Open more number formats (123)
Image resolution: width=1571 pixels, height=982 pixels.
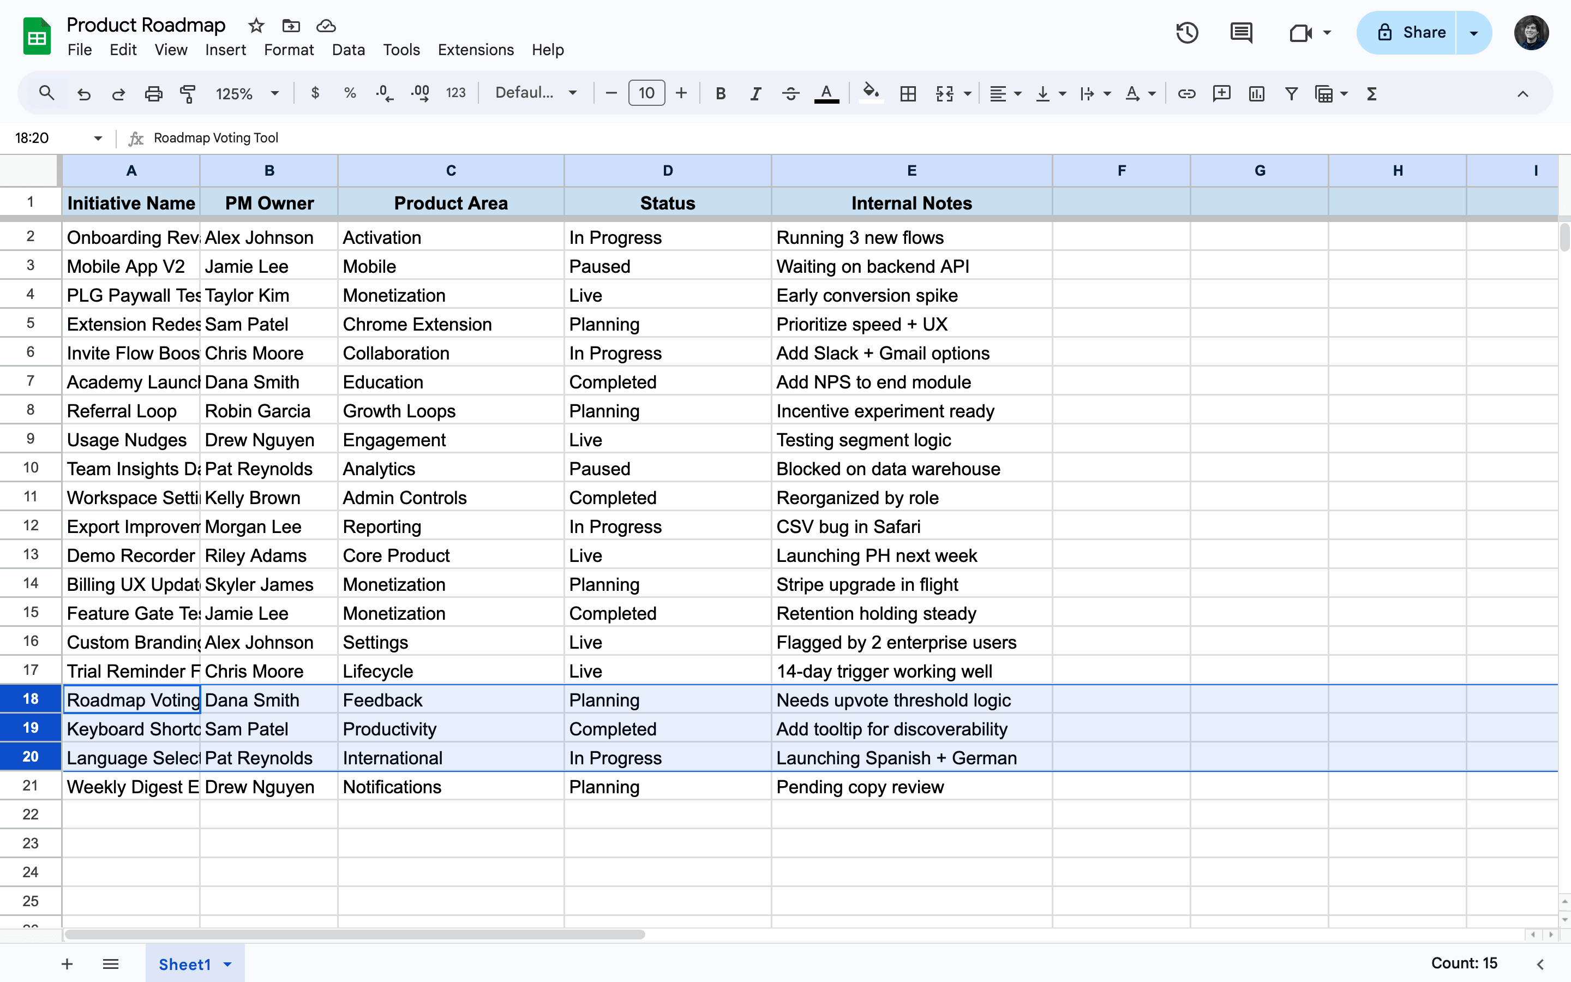click(x=455, y=93)
